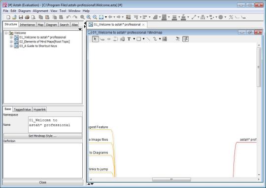This screenshot has height=188, width=266.
Task: Save the project with the floppy disk icon
Action: pyautogui.click(x=21, y=17)
